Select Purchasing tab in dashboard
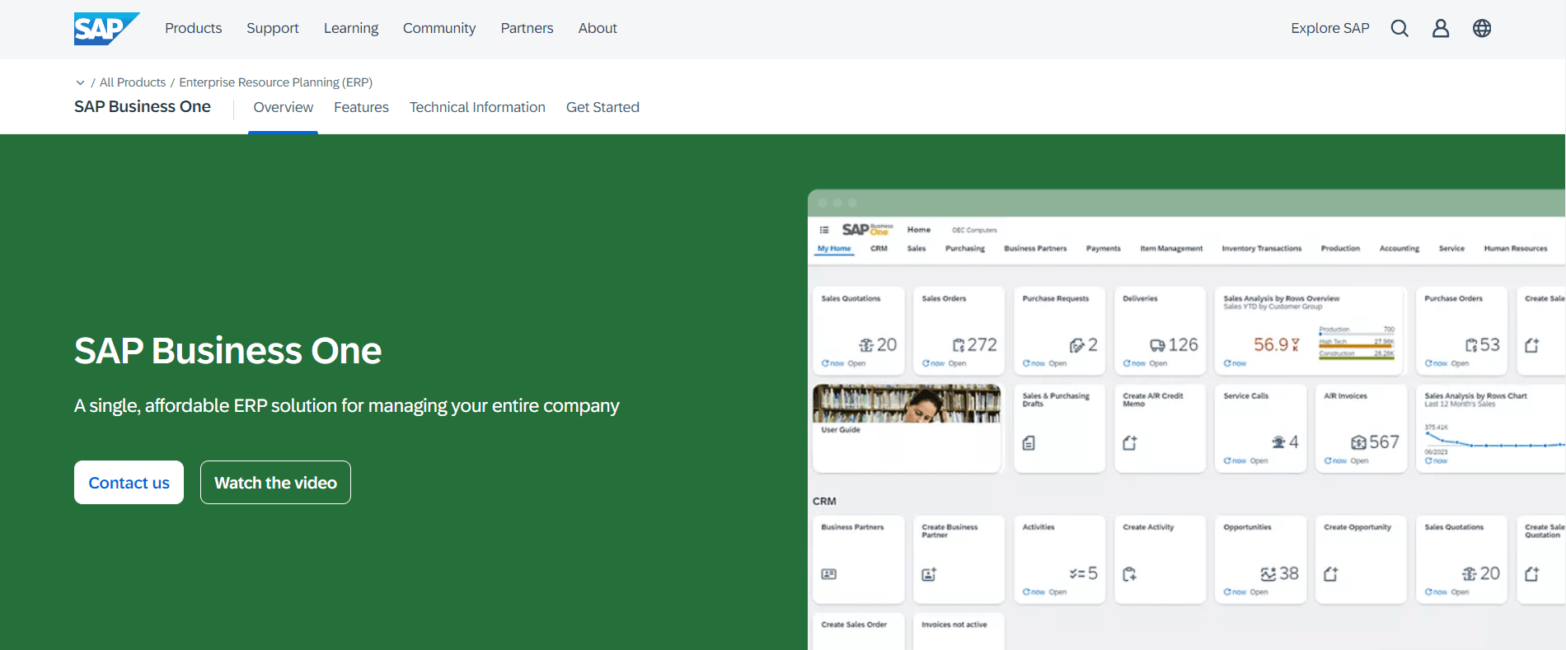This screenshot has width=1566, height=650. click(964, 248)
